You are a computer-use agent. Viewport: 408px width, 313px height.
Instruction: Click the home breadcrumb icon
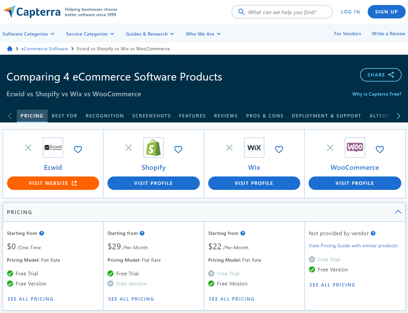click(x=10, y=49)
